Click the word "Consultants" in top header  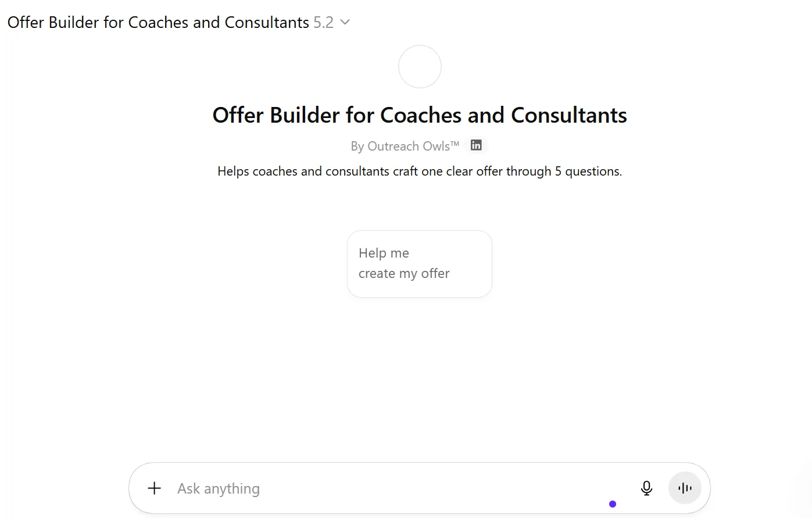[x=267, y=22]
